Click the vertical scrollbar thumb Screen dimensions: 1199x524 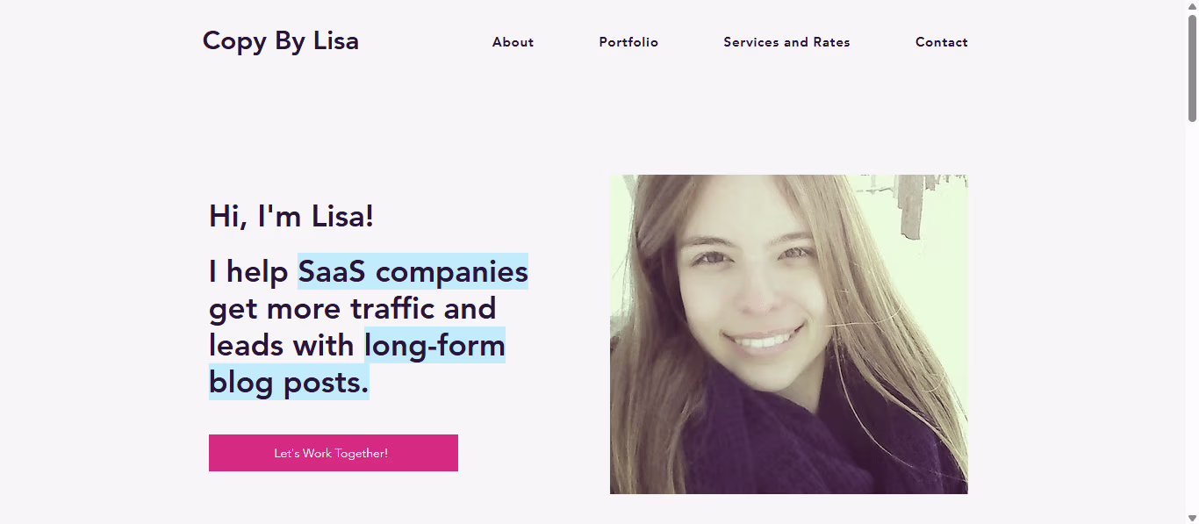pos(1192,68)
